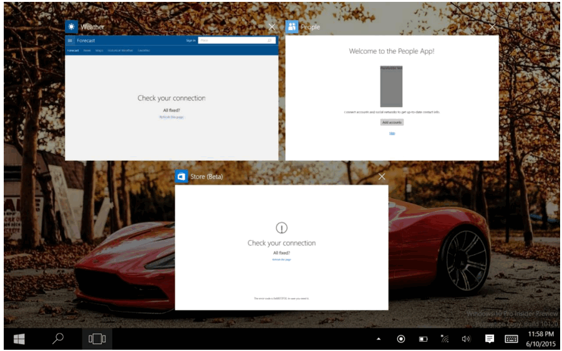Open the Action Center notifications icon

[490, 339]
